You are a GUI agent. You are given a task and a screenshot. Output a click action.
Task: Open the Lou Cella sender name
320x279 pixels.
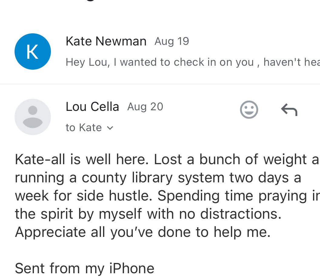(x=92, y=107)
